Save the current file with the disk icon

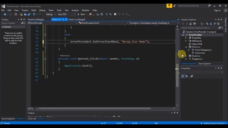[25, 14]
